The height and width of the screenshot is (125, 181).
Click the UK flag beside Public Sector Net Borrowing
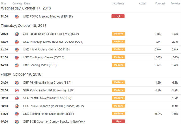click(17, 91)
